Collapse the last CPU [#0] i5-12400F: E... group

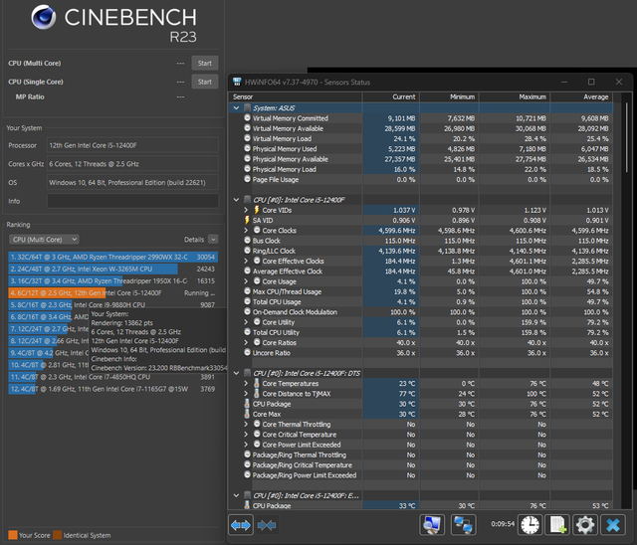(237, 495)
